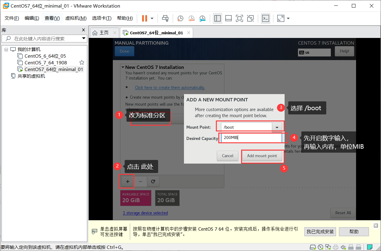This screenshot has width=381, height=251.
Task: Open the 虚拟机(M) menu
Action: [76, 18]
